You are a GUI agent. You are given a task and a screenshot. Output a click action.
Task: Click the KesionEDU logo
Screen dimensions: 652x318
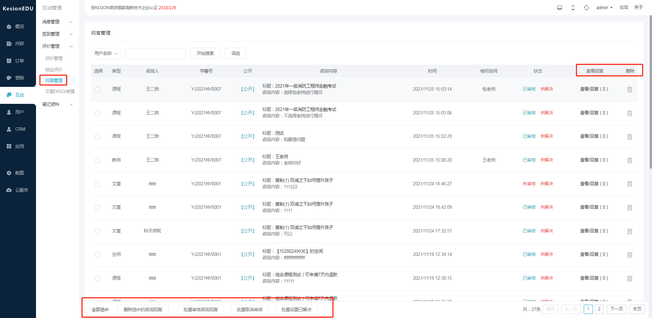pyautogui.click(x=18, y=8)
